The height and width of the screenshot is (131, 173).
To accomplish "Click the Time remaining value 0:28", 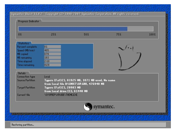I will [x=52, y=65].
